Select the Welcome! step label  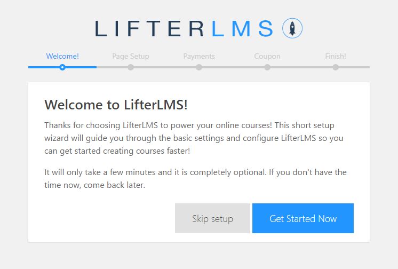[62, 56]
